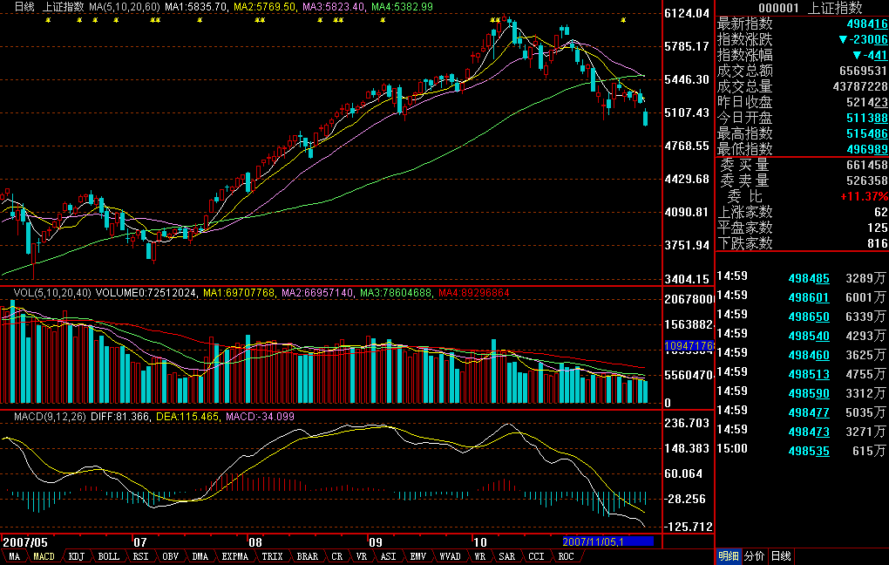Select the 15:00 tick row in list
The width and height of the screenshot is (889, 565).
802,451
